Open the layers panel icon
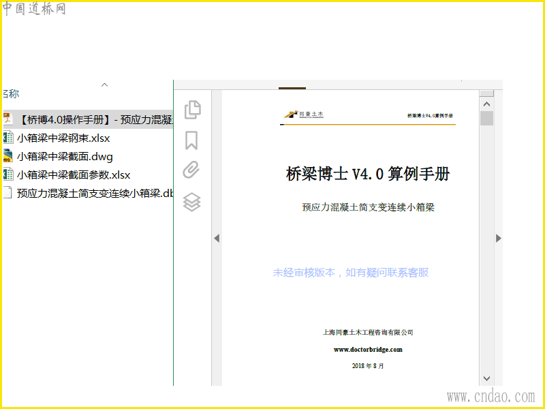The height and width of the screenshot is (409, 545). click(x=192, y=202)
